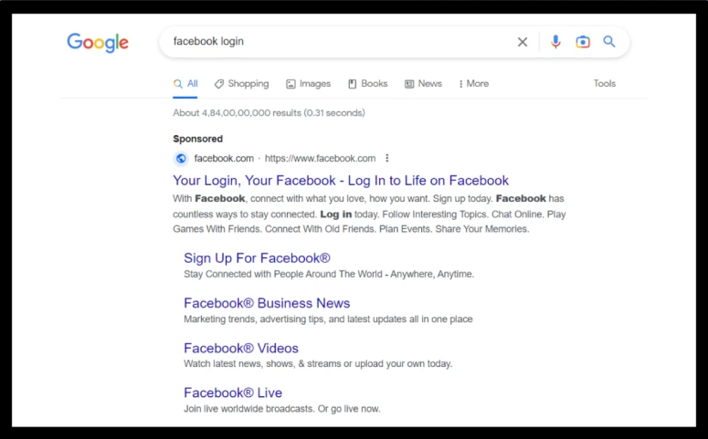Open the three-dot menu next to the ad URL

point(387,158)
